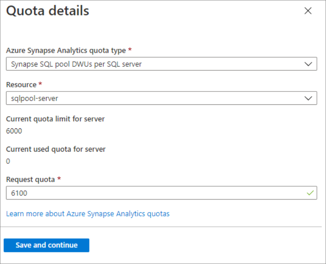Open Learn more about Azure Synapse Analytics quotas
The height and width of the screenshot is (264, 326).
(x=88, y=214)
